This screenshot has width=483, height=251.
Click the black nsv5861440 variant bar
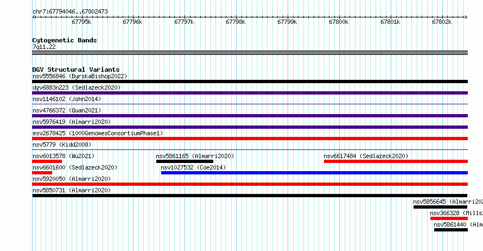(450, 230)
